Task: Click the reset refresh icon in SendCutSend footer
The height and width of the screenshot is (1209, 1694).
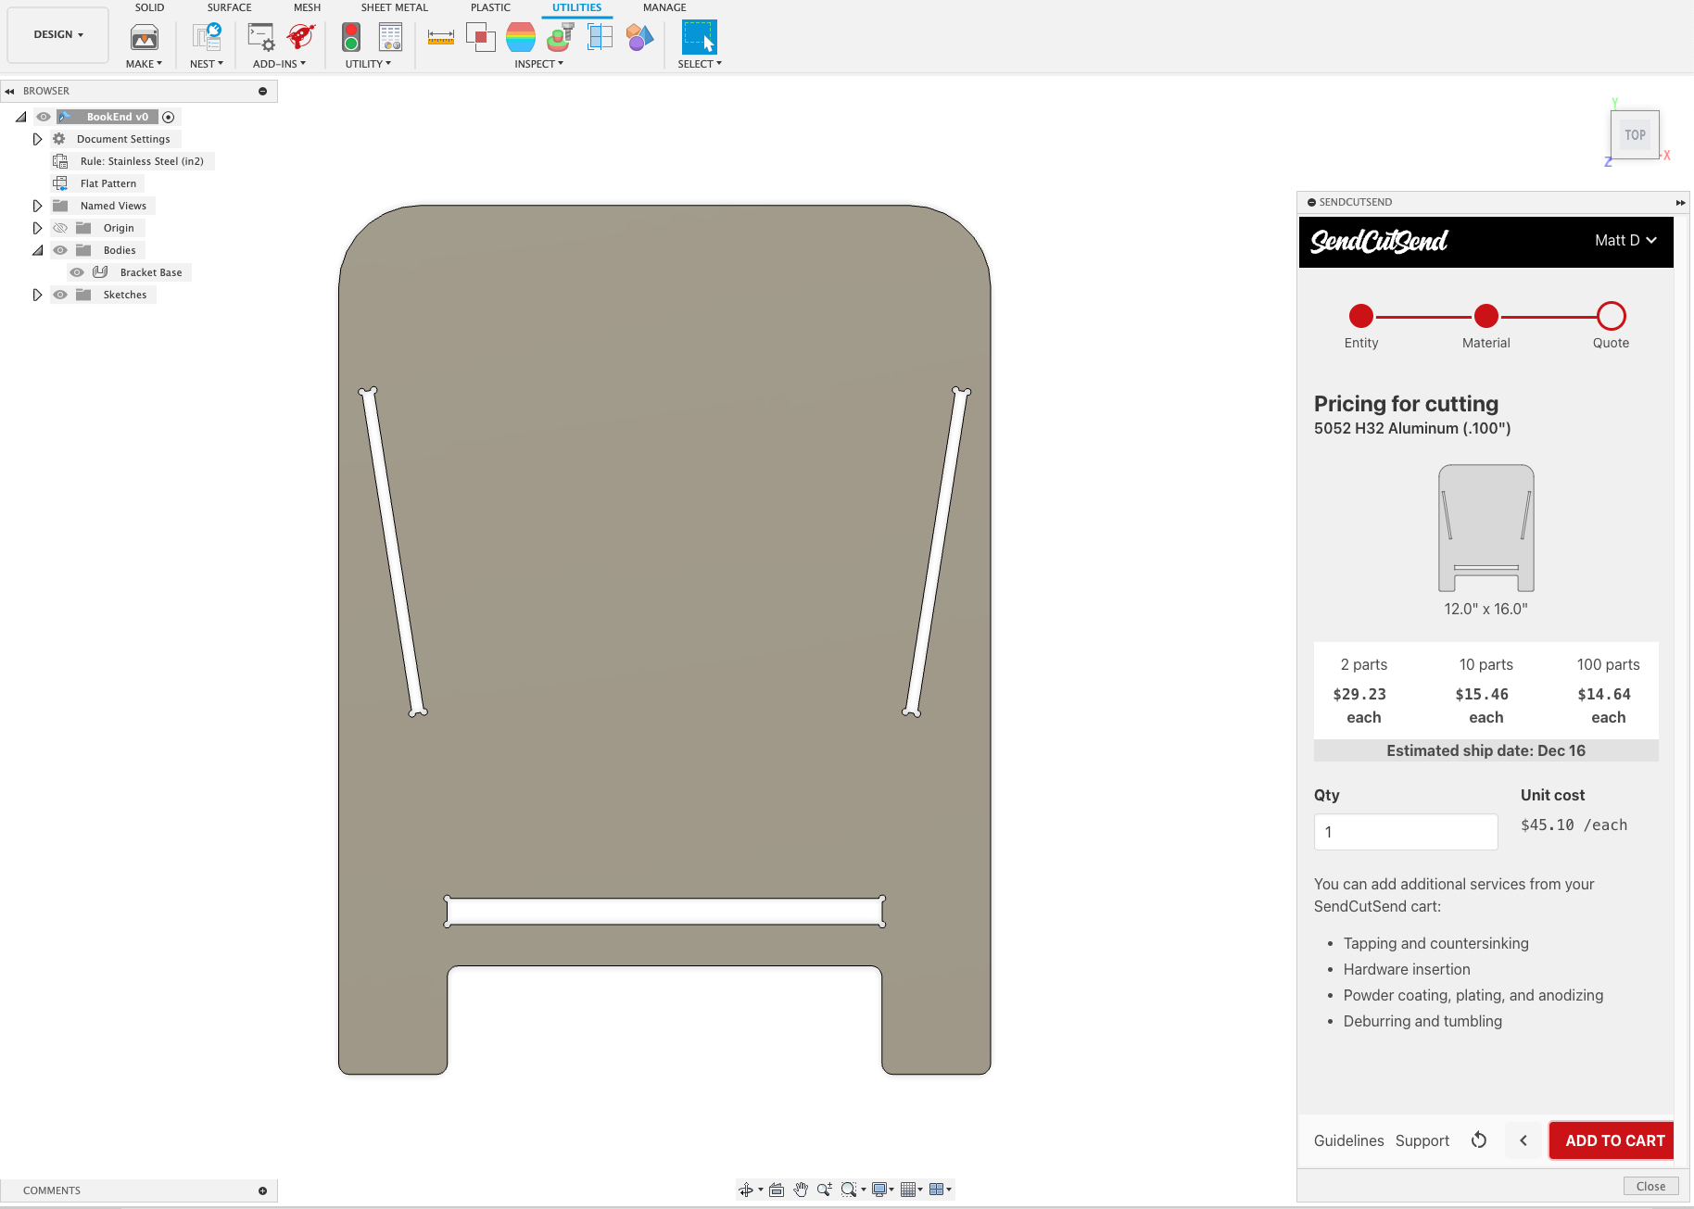Action: 1479,1140
